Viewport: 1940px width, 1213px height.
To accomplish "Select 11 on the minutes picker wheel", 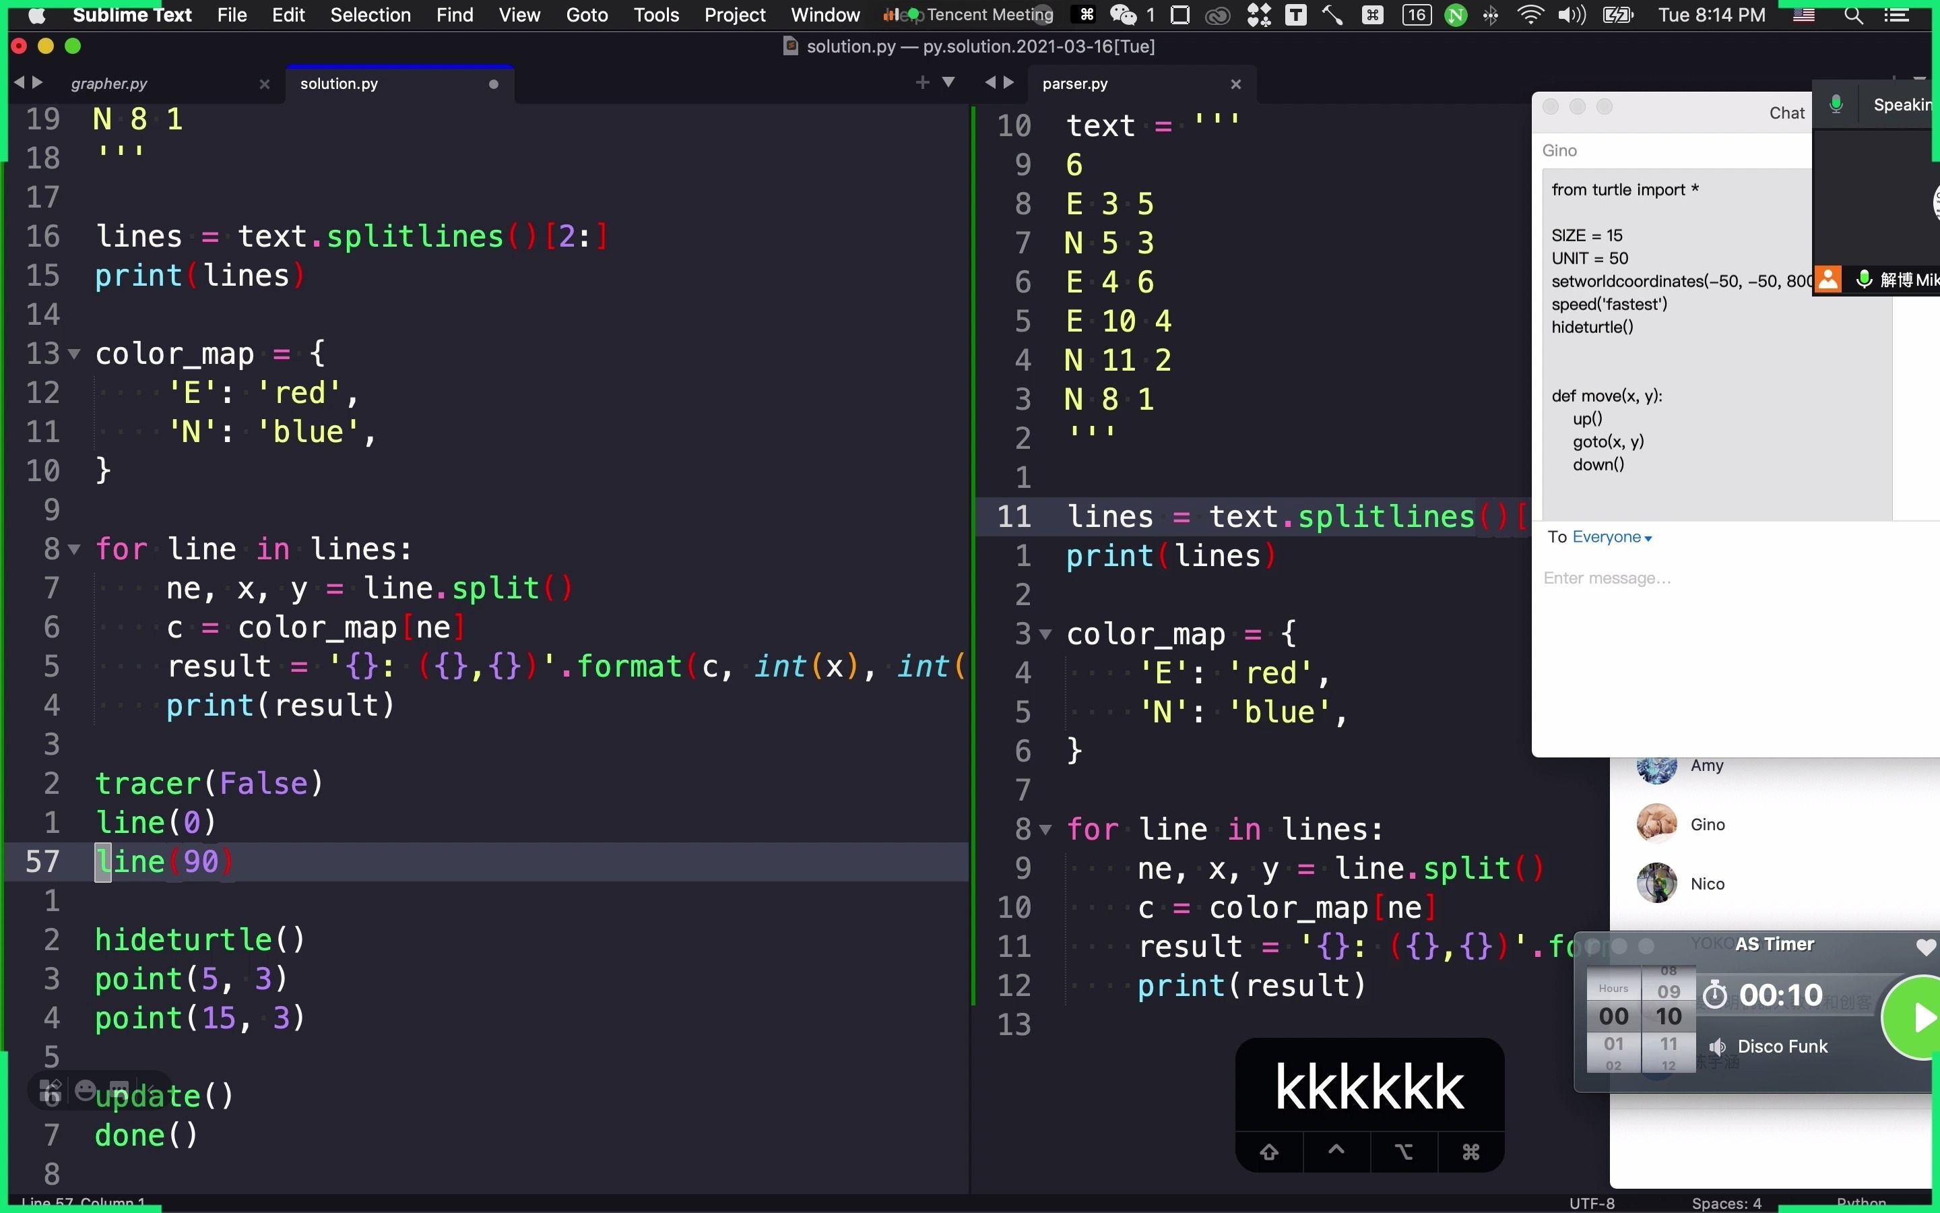I will [1669, 1044].
